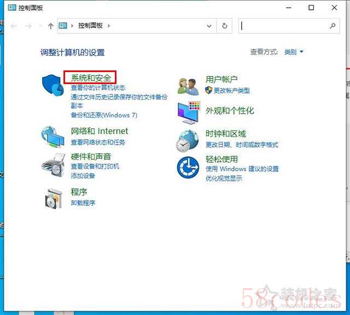Expand the recent locations chevron near navigation arrows
The width and height of the screenshot is (350, 315).
click(x=40, y=26)
